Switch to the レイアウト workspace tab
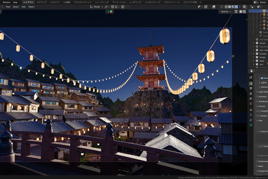 (x=28, y=2)
